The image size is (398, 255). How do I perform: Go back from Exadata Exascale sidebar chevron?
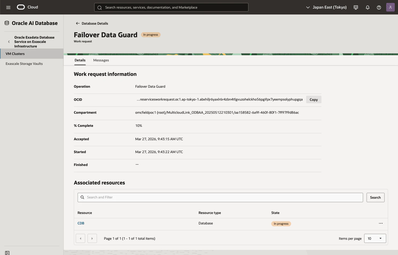[x=9, y=42]
